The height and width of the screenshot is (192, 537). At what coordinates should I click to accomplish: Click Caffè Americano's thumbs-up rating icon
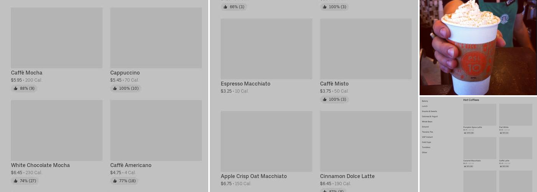point(115,181)
